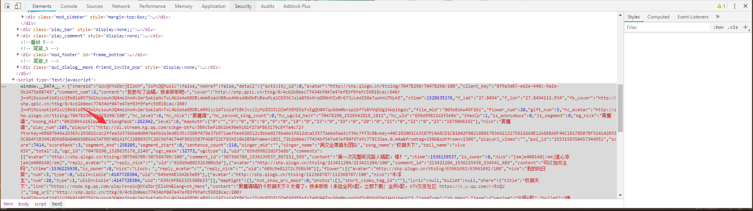Screen dimensions: 753x211
Task: Select the body breadcrumb at the bottom
Action: (24, 204)
